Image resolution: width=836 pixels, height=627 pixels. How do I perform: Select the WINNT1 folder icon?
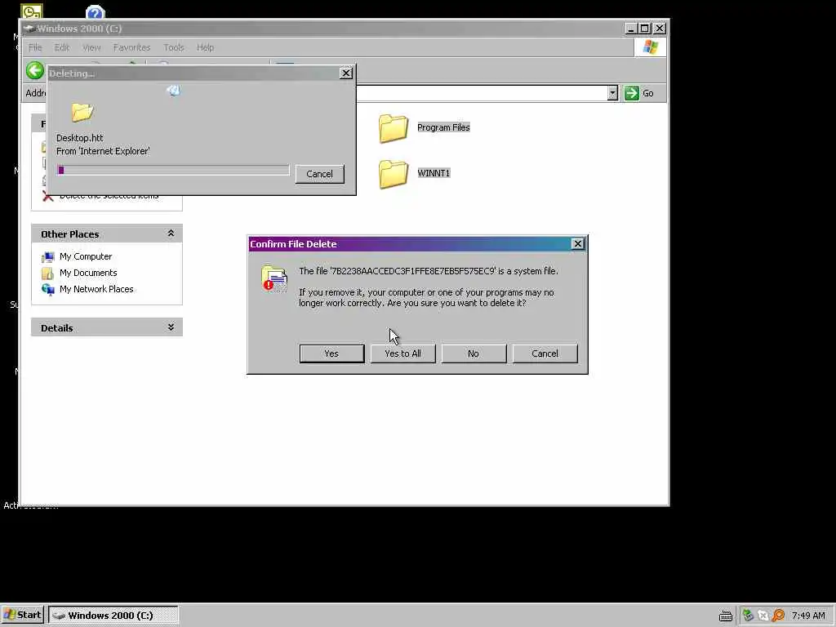(x=394, y=174)
